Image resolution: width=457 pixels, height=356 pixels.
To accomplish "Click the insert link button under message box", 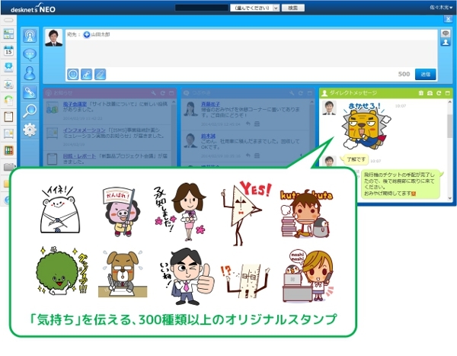I will click(87, 75).
